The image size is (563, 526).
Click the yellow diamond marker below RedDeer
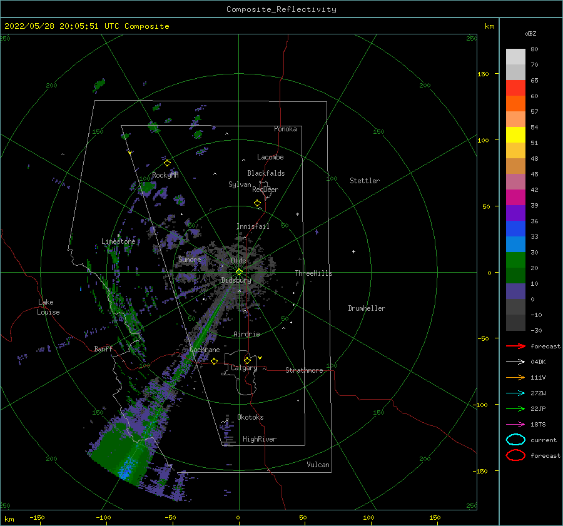pos(257,203)
